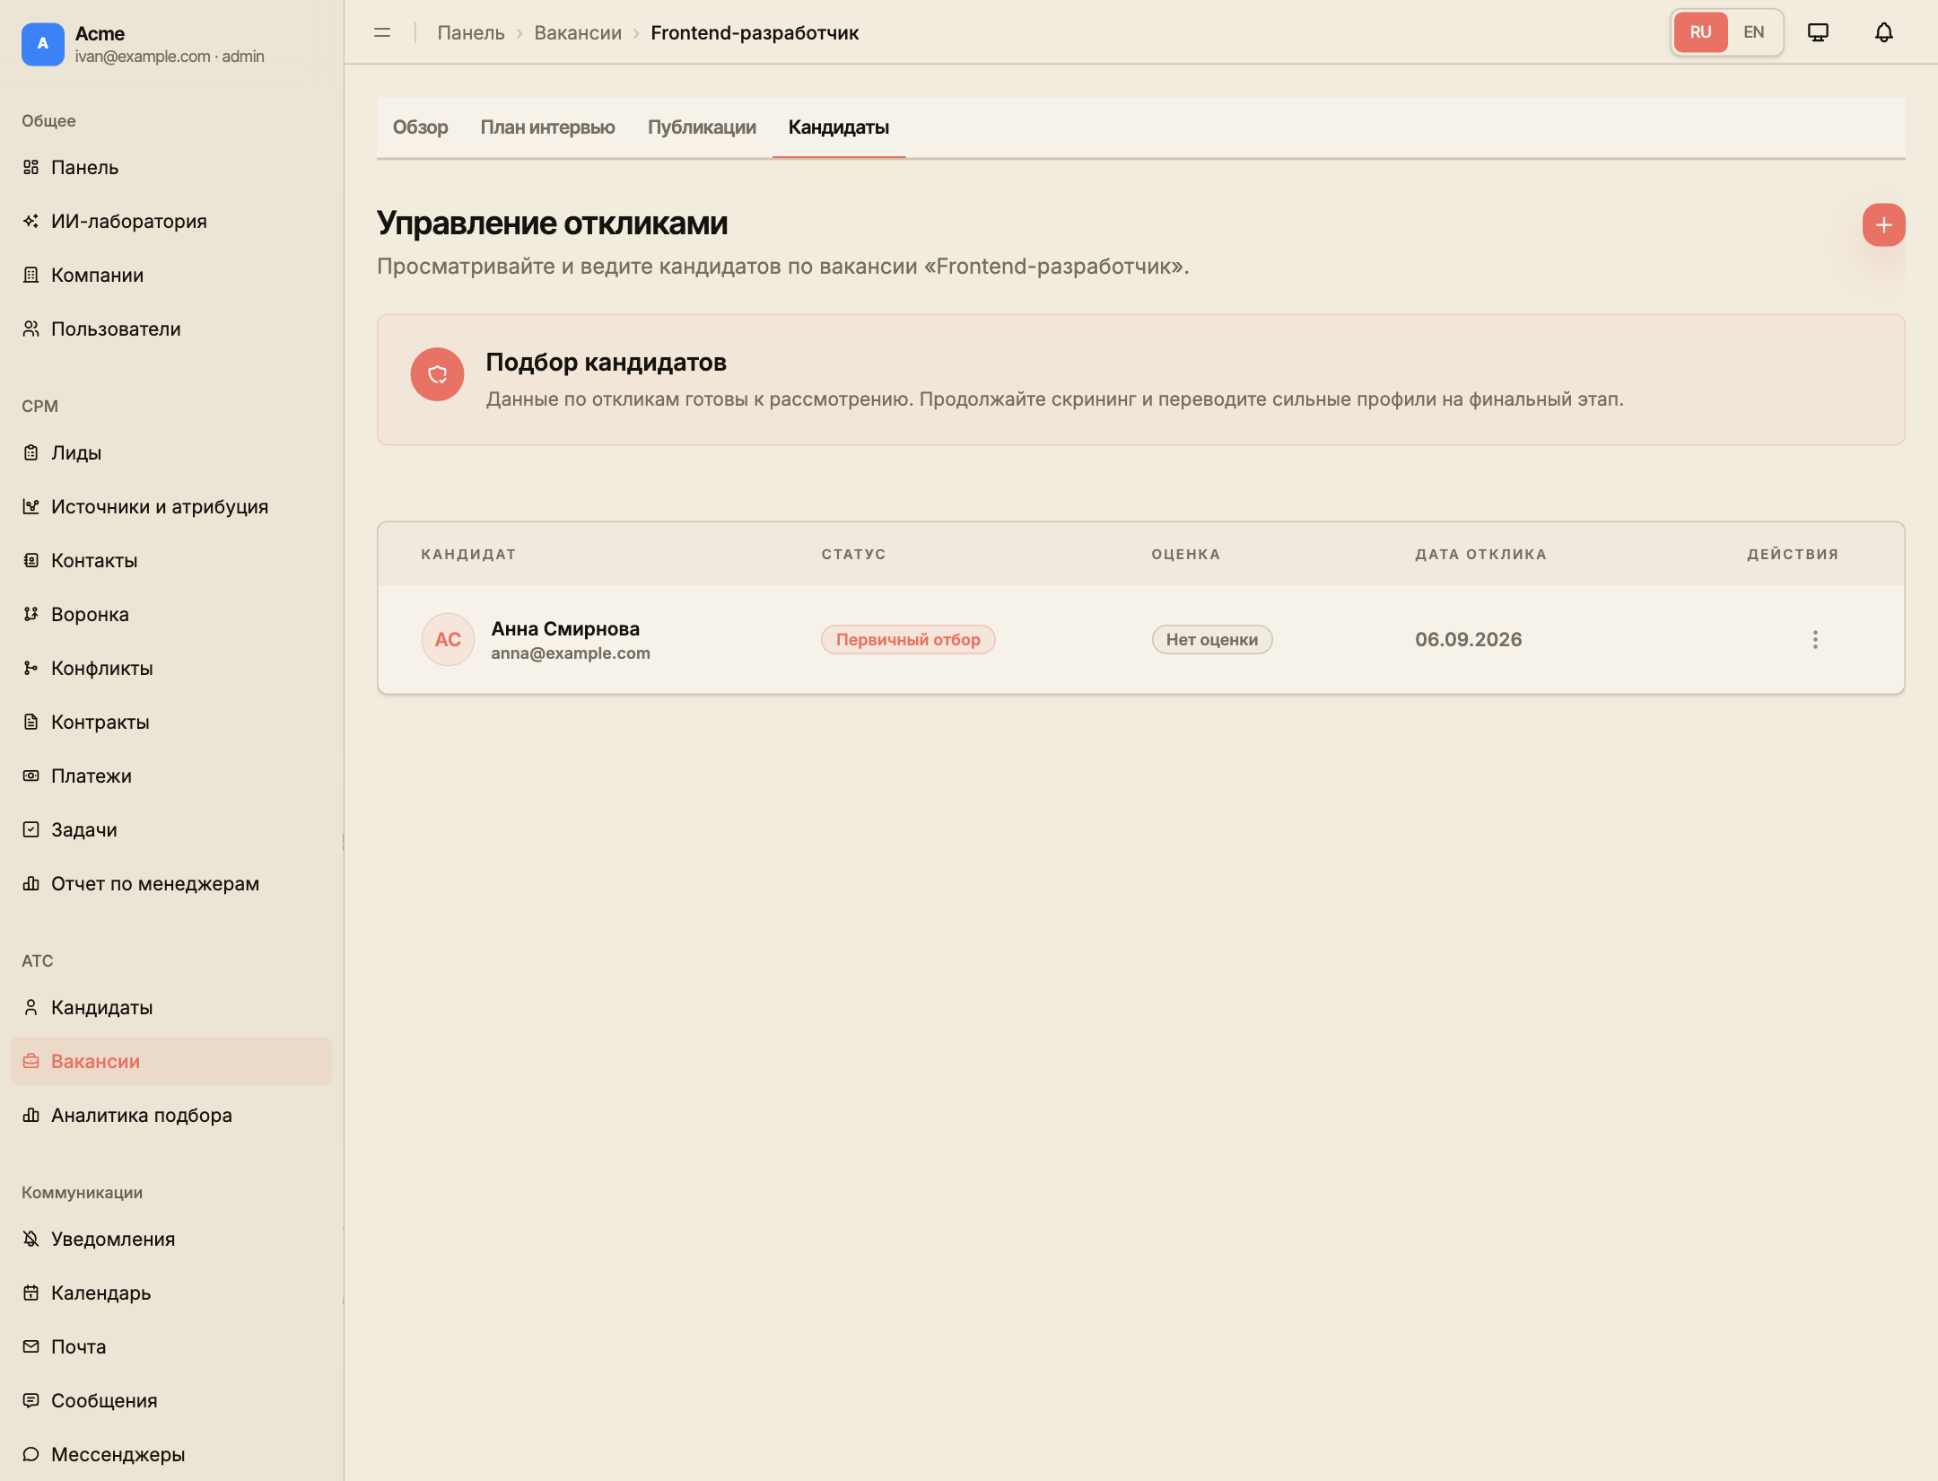Click the Платежи banknote icon
Image resolution: width=1938 pixels, height=1481 pixels.
pos(31,776)
